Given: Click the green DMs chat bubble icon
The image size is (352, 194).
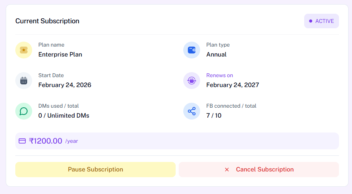Looking at the screenshot, I should pyautogui.click(x=24, y=111).
